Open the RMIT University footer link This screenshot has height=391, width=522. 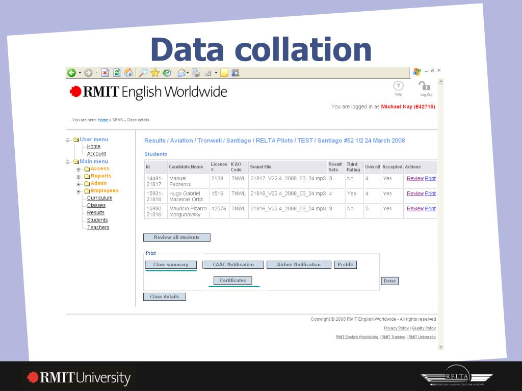coord(422,337)
